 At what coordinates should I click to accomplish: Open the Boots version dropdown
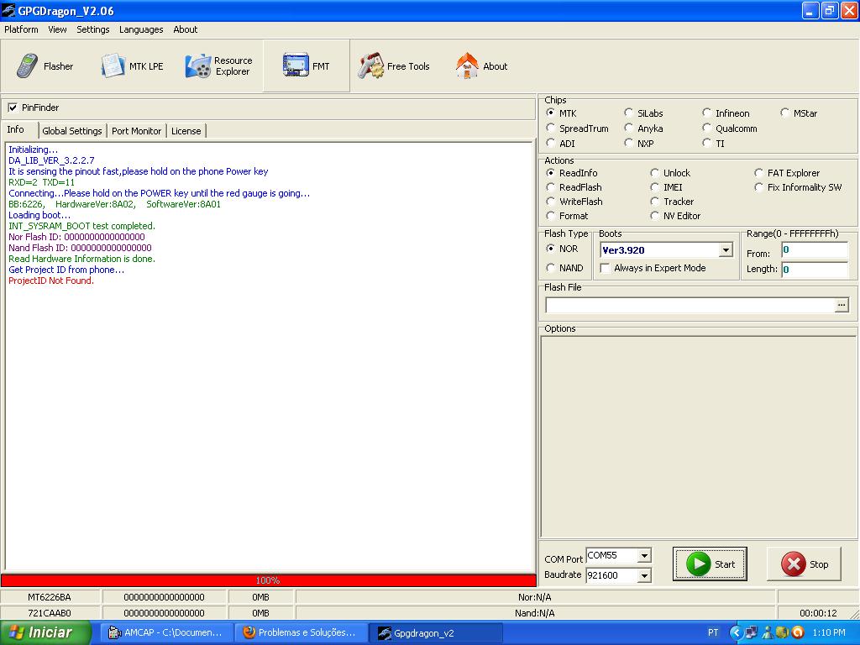click(726, 250)
